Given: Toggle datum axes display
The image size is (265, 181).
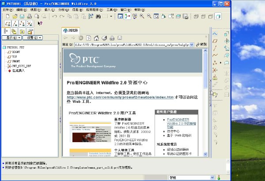Looking at the screenshot, I should (x=15, y=24).
